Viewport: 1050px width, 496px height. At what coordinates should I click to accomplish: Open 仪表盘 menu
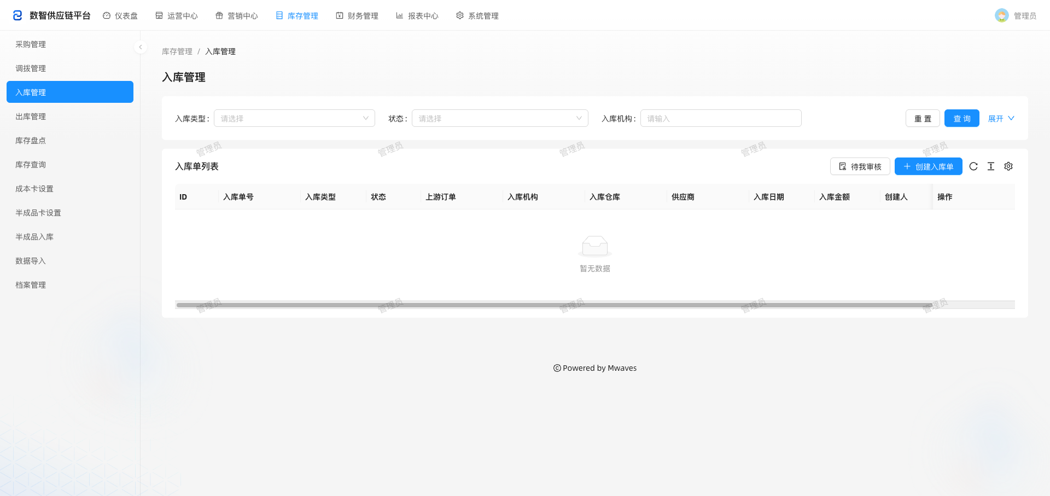coord(120,16)
